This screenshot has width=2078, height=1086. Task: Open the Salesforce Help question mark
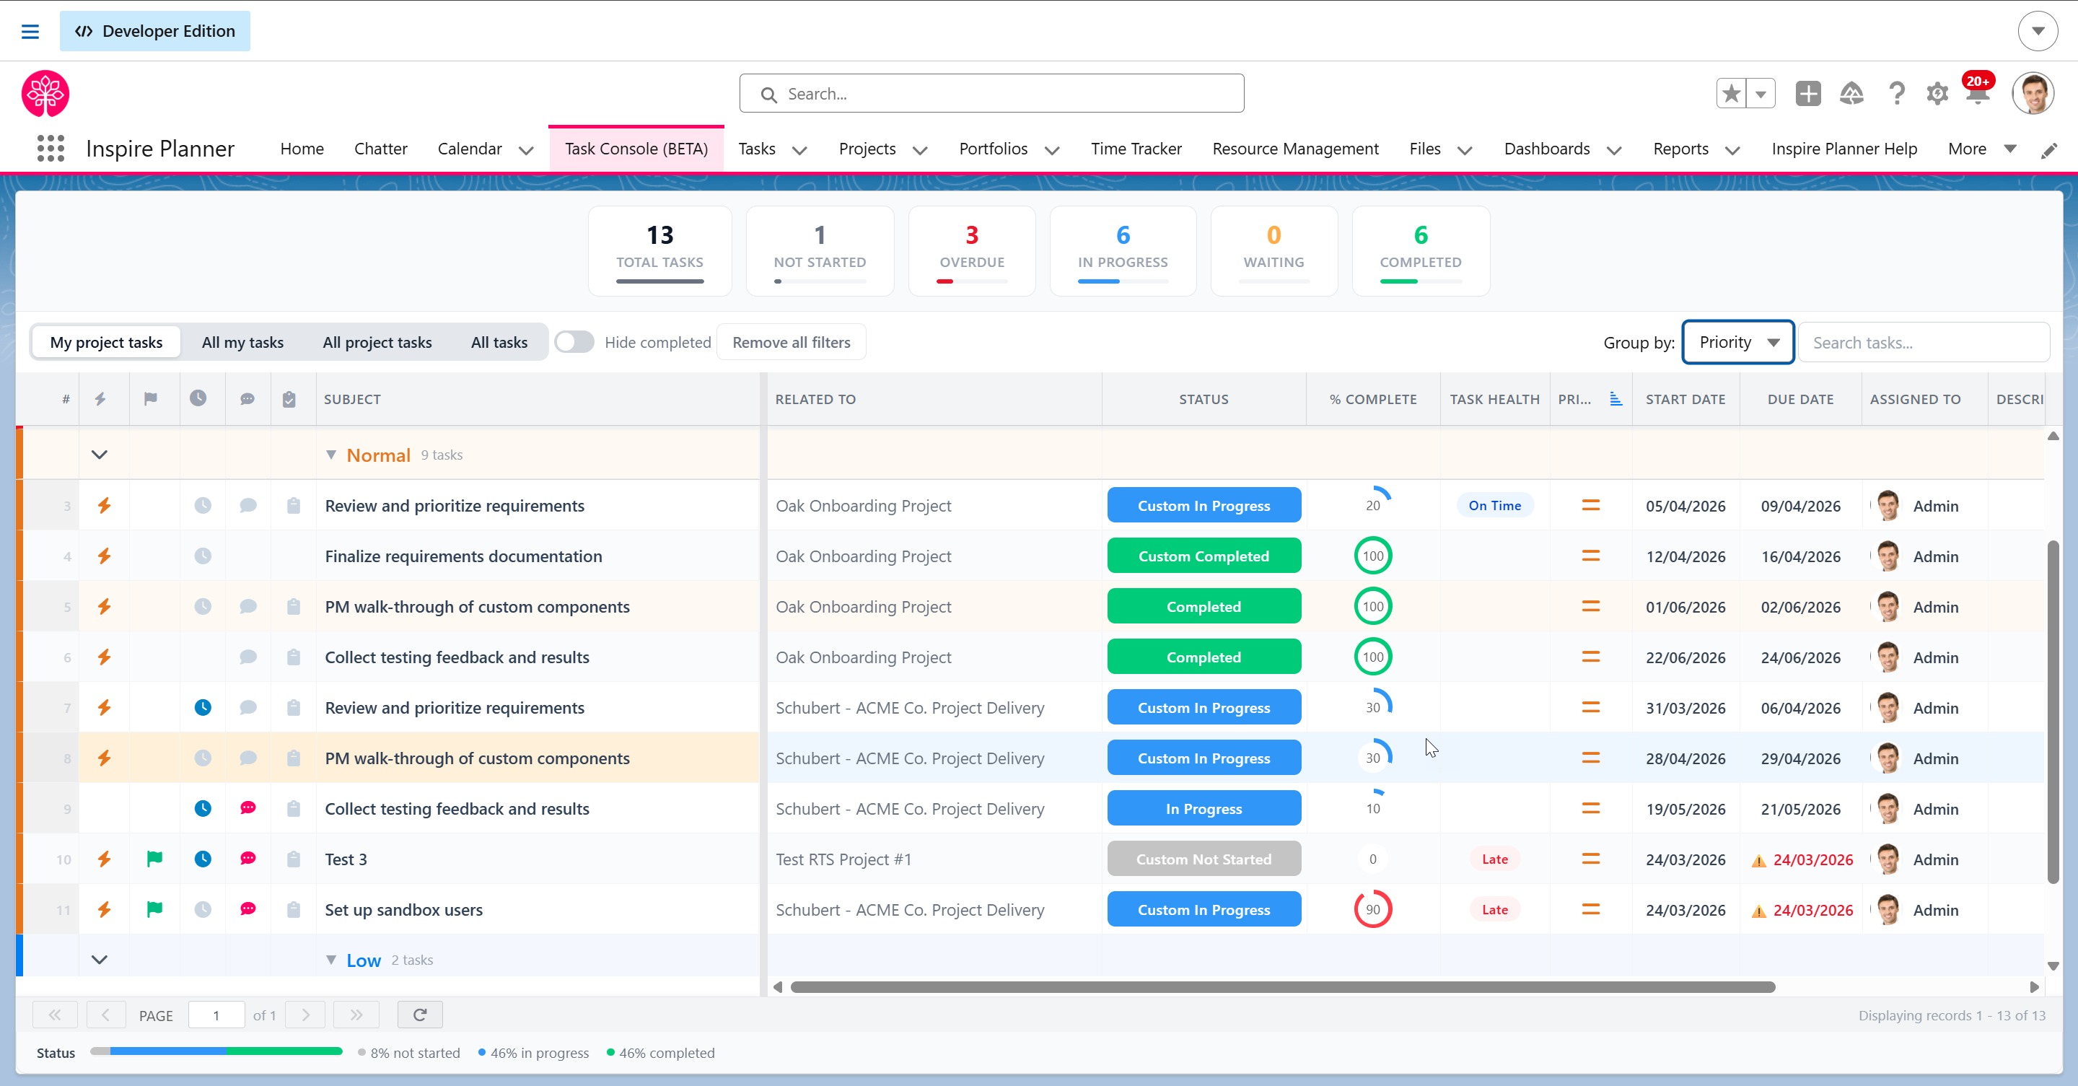click(1896, 94)
